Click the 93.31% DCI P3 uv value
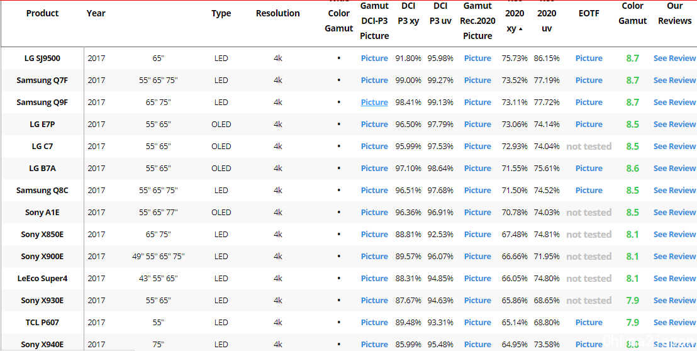Screen dimensions: 697x351 click(440, 323)
